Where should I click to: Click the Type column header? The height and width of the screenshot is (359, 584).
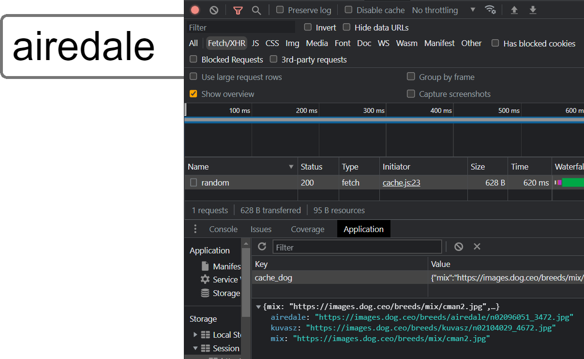pos(359,167)
